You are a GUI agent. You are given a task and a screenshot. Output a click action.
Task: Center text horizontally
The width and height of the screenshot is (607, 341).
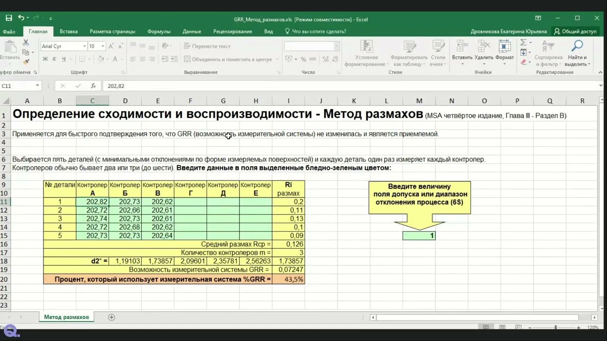[142, 59]
